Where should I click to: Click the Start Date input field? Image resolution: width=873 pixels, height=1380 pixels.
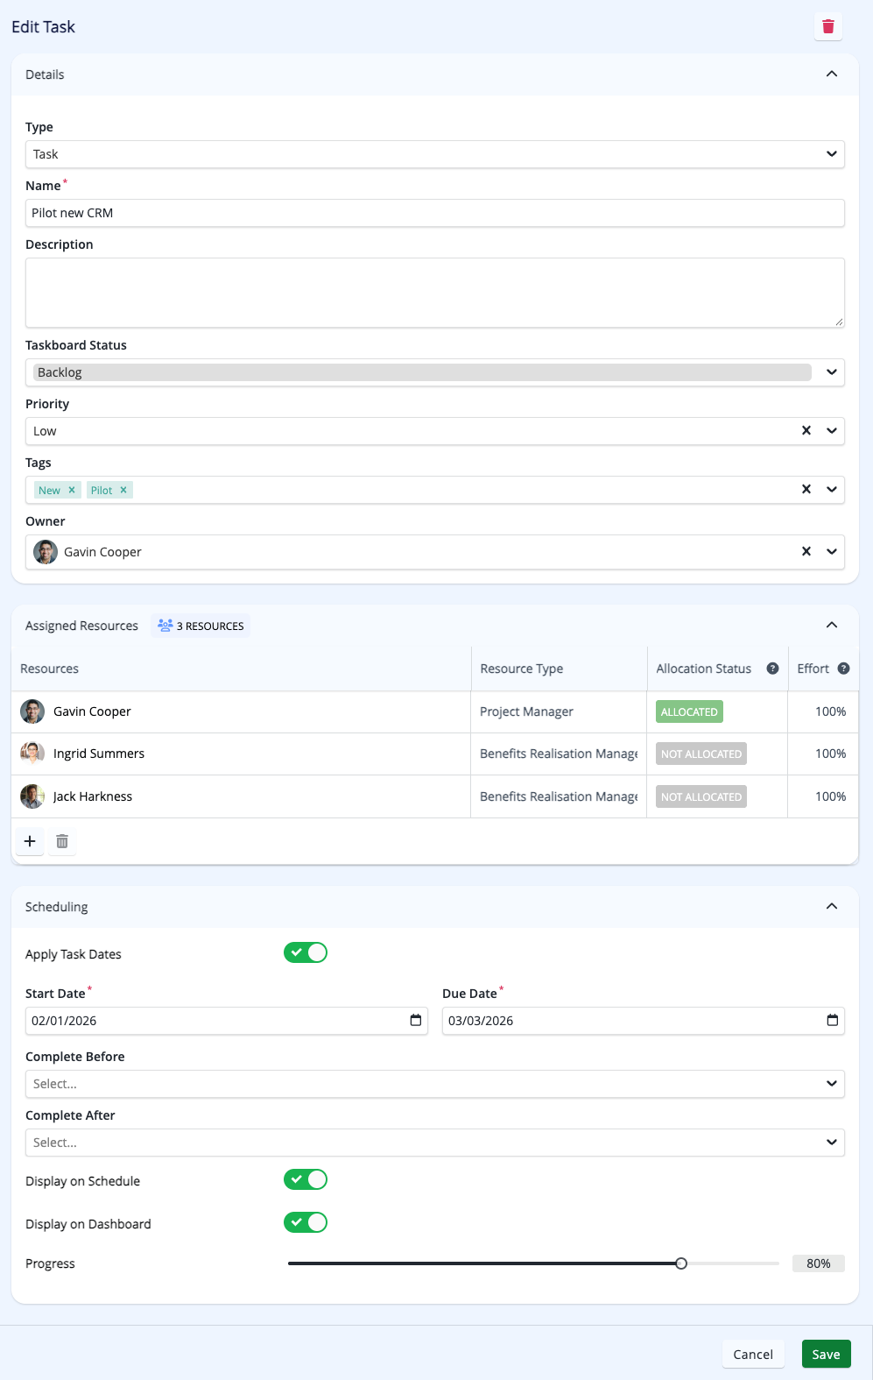[x=227, y=1021]
